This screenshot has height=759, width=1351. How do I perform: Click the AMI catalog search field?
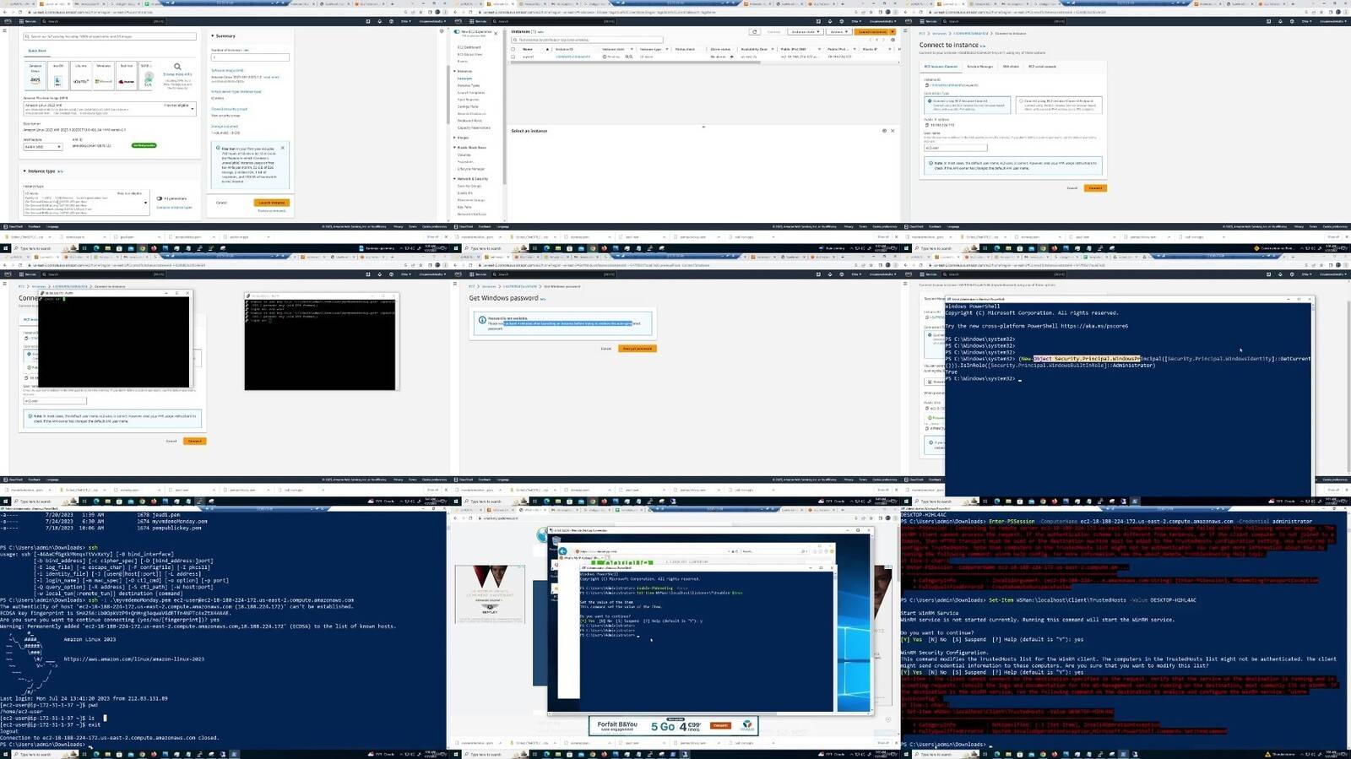point(110,36)
